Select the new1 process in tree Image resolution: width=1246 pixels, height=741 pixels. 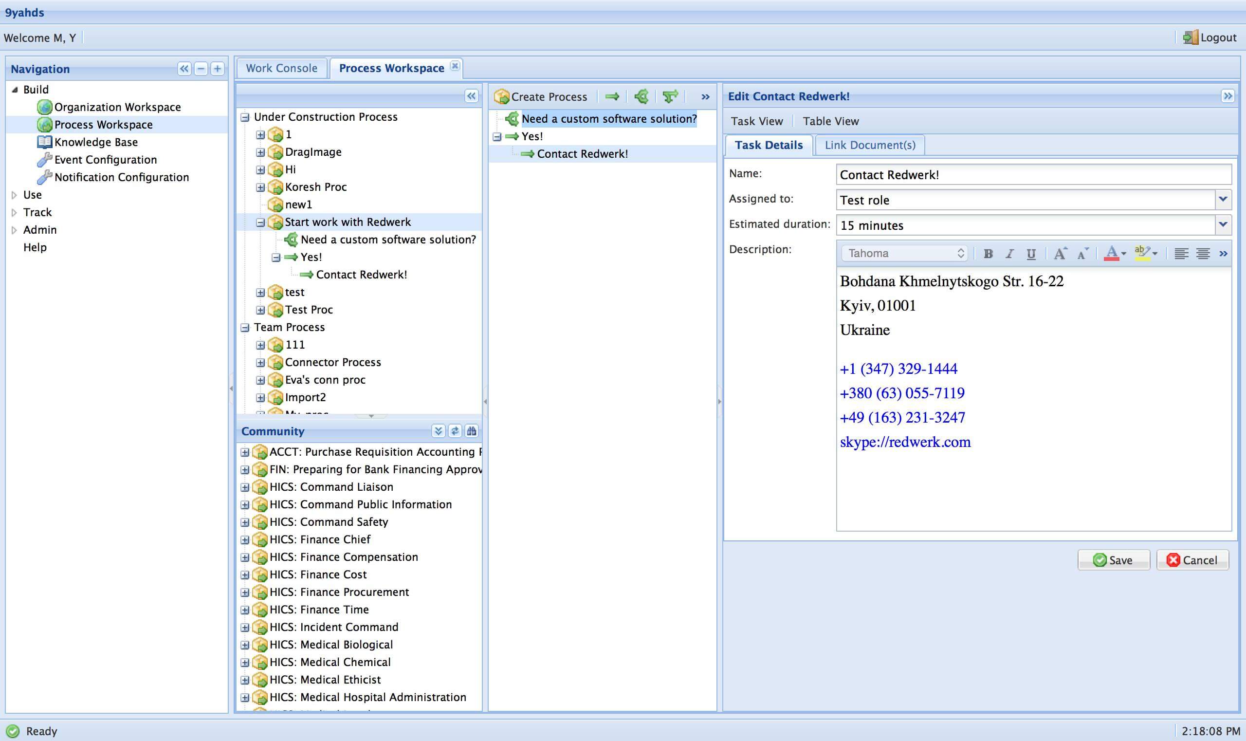click(298, 204)
